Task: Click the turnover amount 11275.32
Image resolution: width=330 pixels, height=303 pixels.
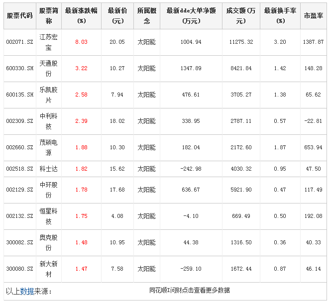Action: 241,42
